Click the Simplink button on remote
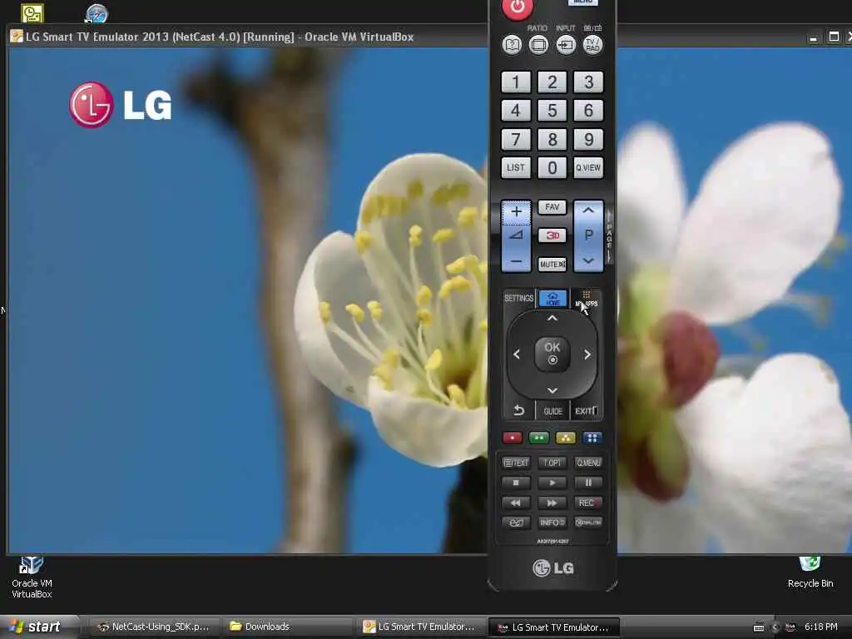The width and height of the screenshot is (852, 639). pos(588,523)
